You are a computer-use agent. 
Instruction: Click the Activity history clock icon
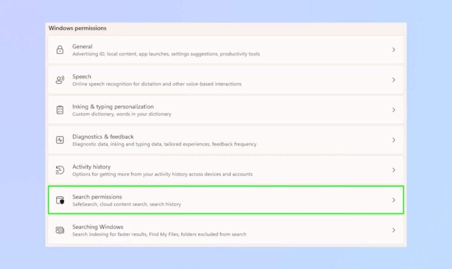coord(60,170)
